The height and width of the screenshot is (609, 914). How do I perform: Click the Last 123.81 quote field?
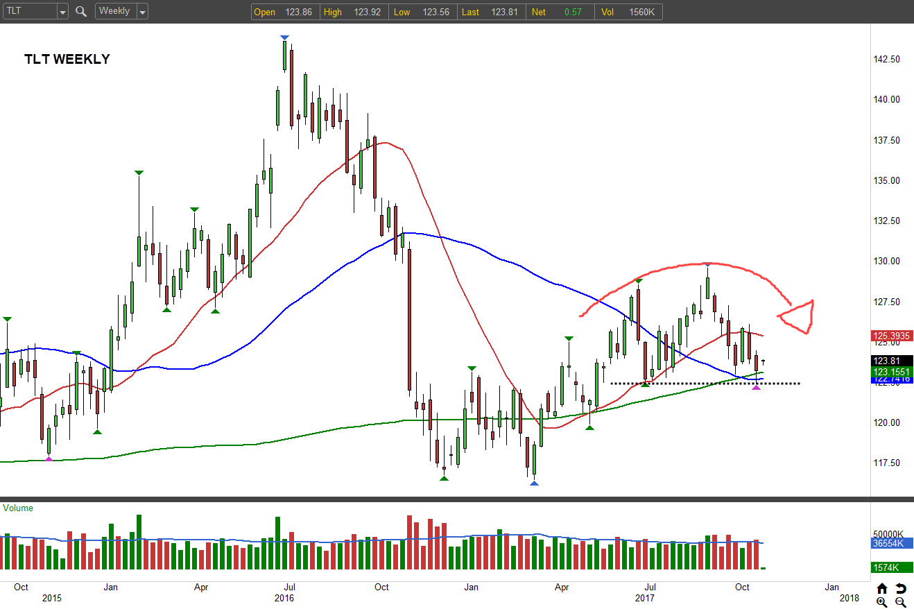492,12
